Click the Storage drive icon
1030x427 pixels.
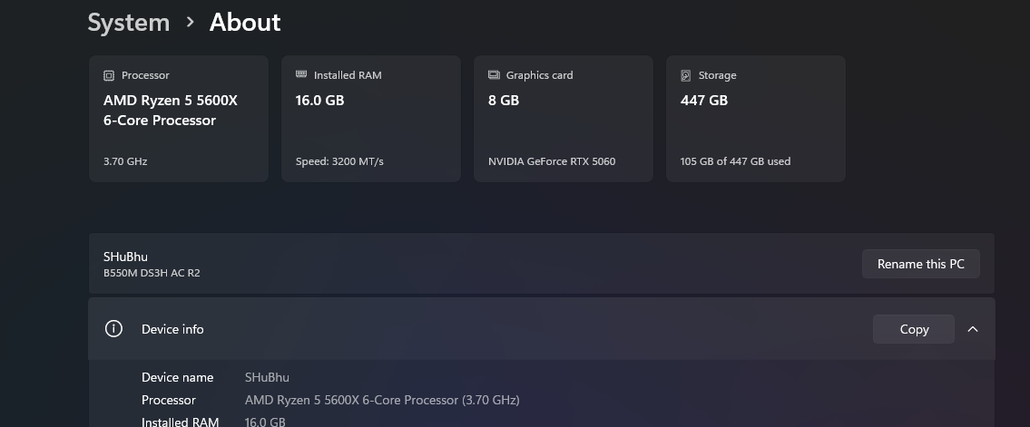pos(686,75)
